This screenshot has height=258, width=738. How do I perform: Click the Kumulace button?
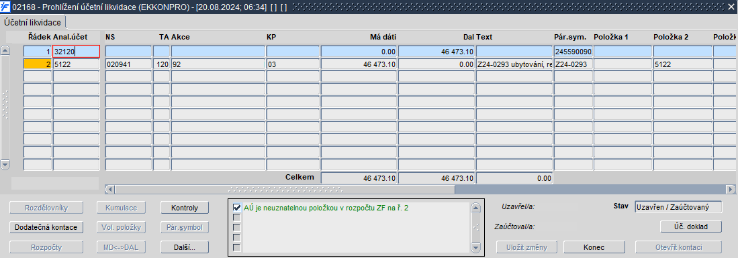coord(122,208)
